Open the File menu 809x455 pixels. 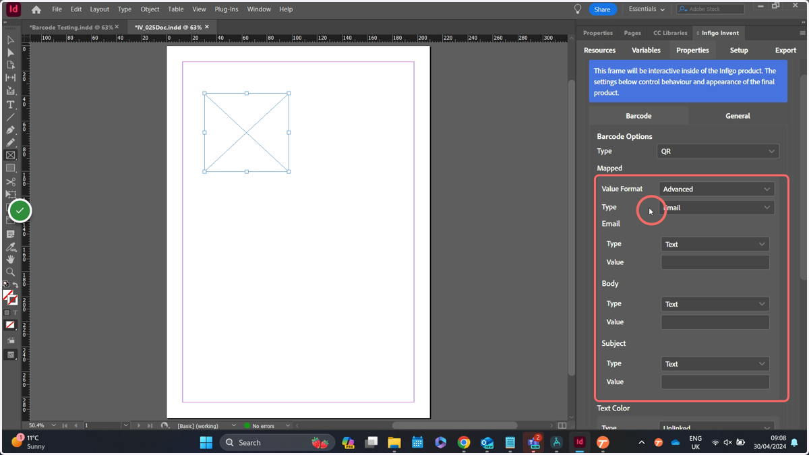pos(57,9)
